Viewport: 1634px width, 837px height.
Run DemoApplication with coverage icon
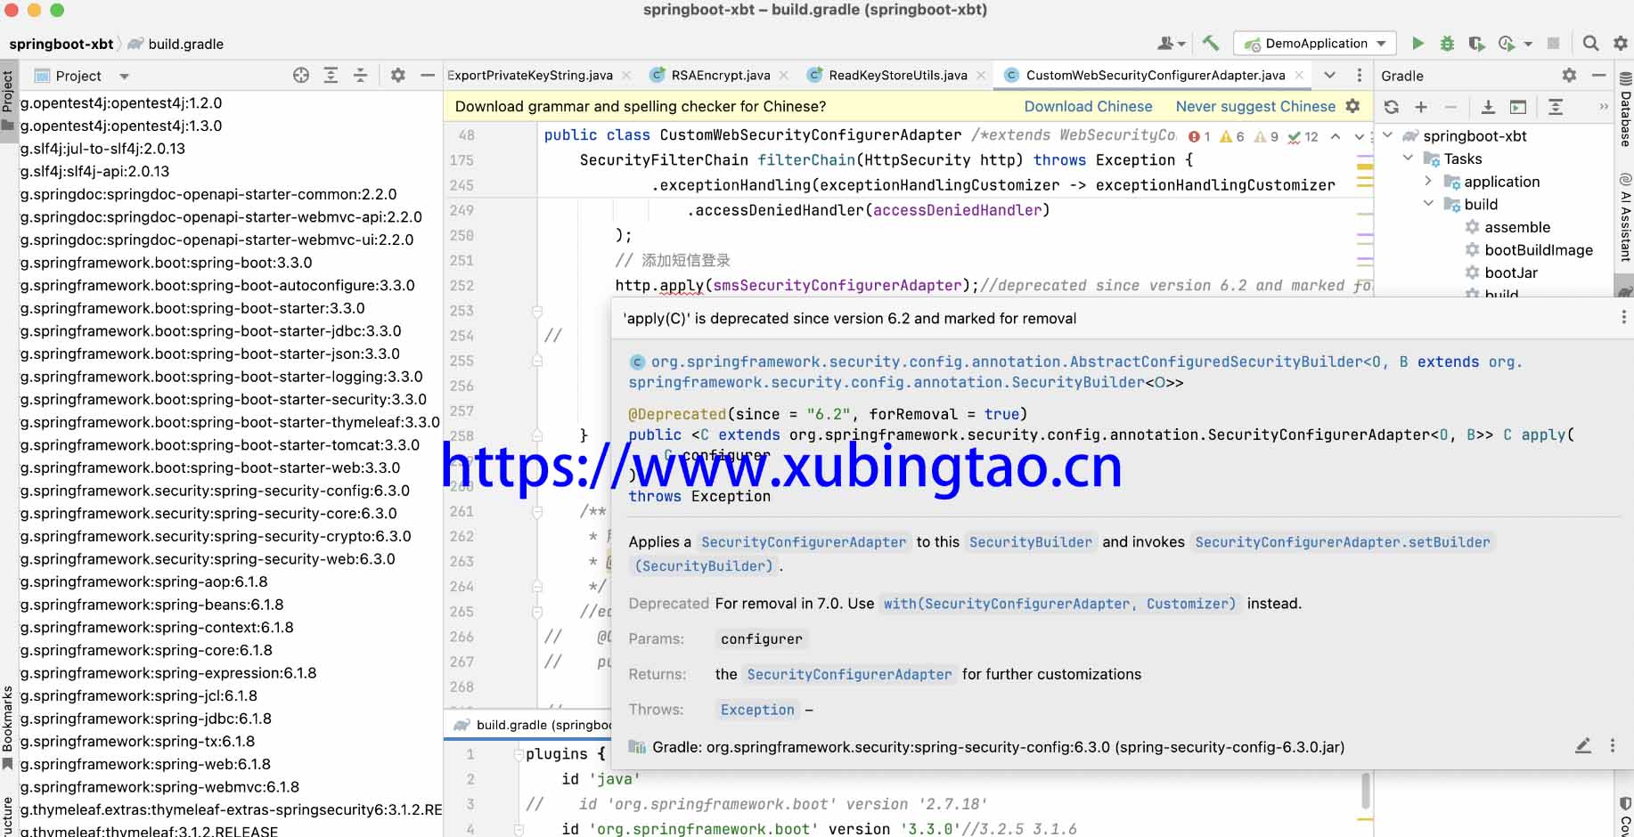[x=1476, y=43]
